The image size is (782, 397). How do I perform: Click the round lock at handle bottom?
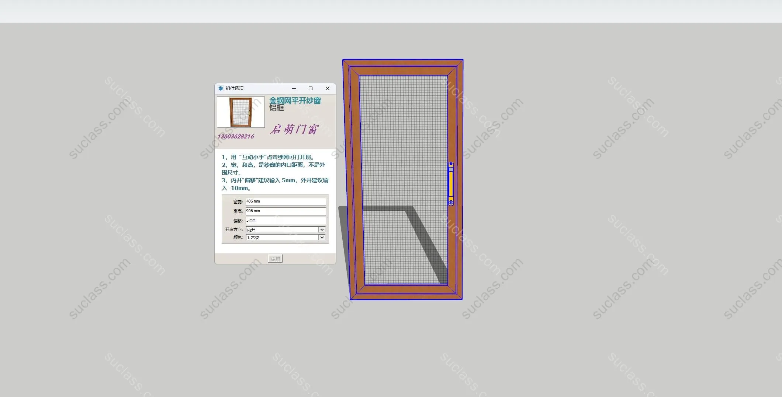451,203
